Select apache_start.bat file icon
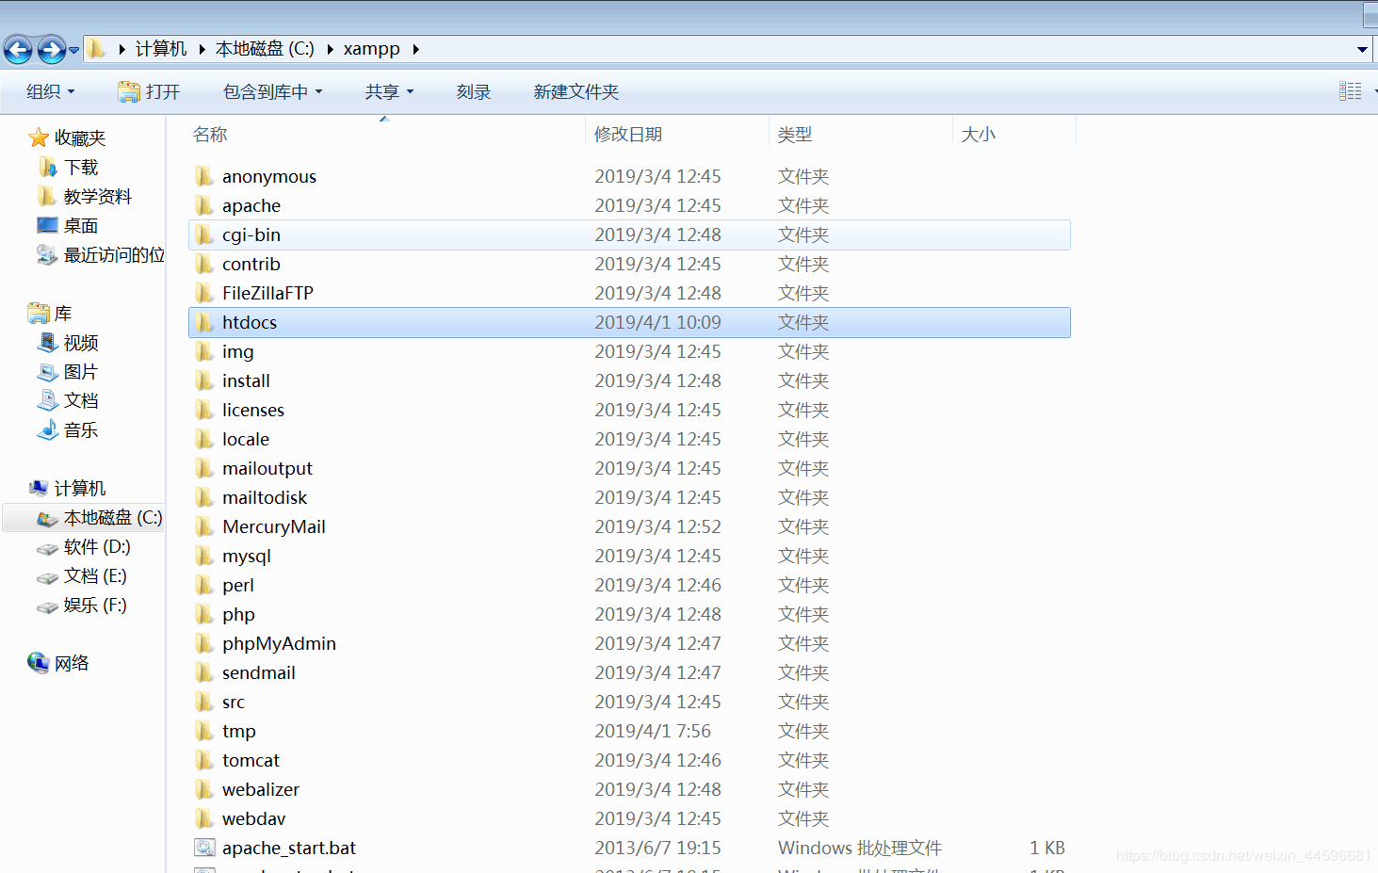The height and width of the screenshot is (873, 1378). [204, 848]
